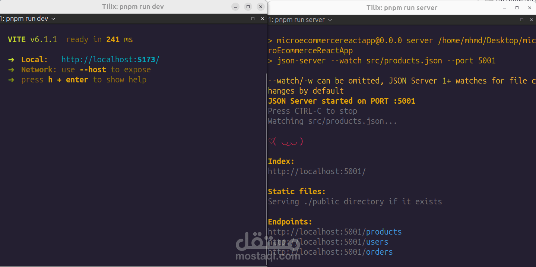Click the 'ready in 241 ms' text
The height and width of the screenshot is (267, 536).
tap(99, 40)
